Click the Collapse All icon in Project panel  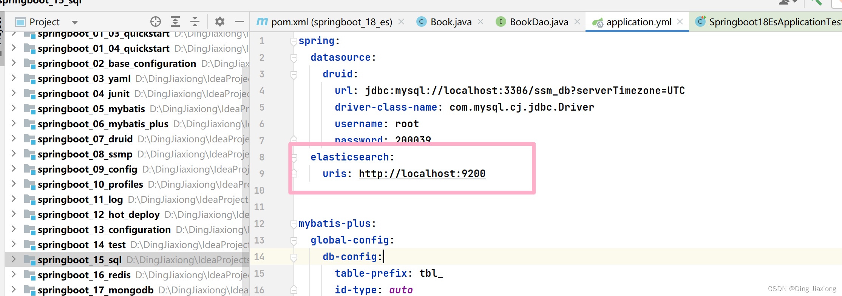(195, 22)
